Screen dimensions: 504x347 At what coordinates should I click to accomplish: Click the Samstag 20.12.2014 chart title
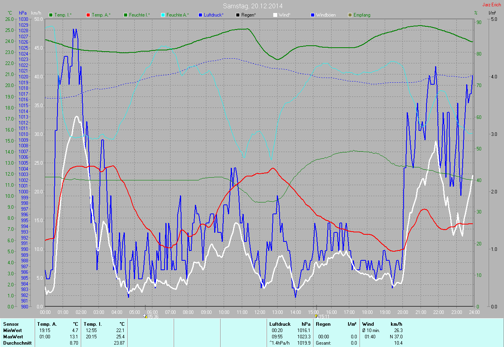click(252, 6)
